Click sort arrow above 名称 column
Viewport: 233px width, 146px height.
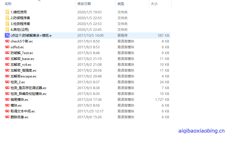point(39,1)
